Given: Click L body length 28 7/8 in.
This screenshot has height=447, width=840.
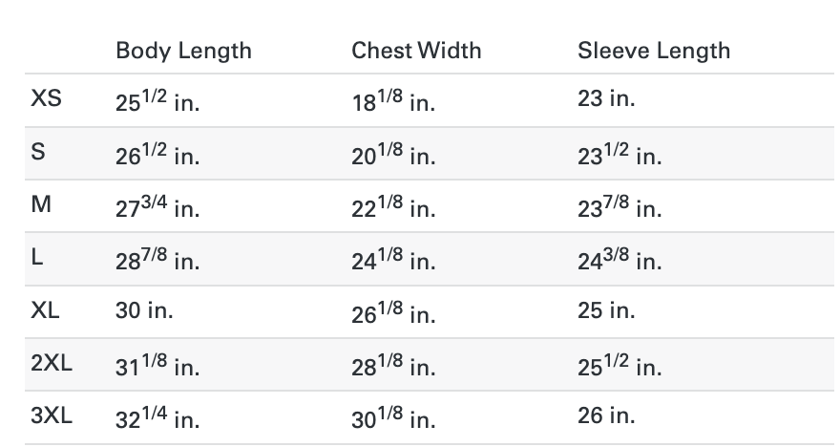Looking at the screenshot, I should [157, 261].
